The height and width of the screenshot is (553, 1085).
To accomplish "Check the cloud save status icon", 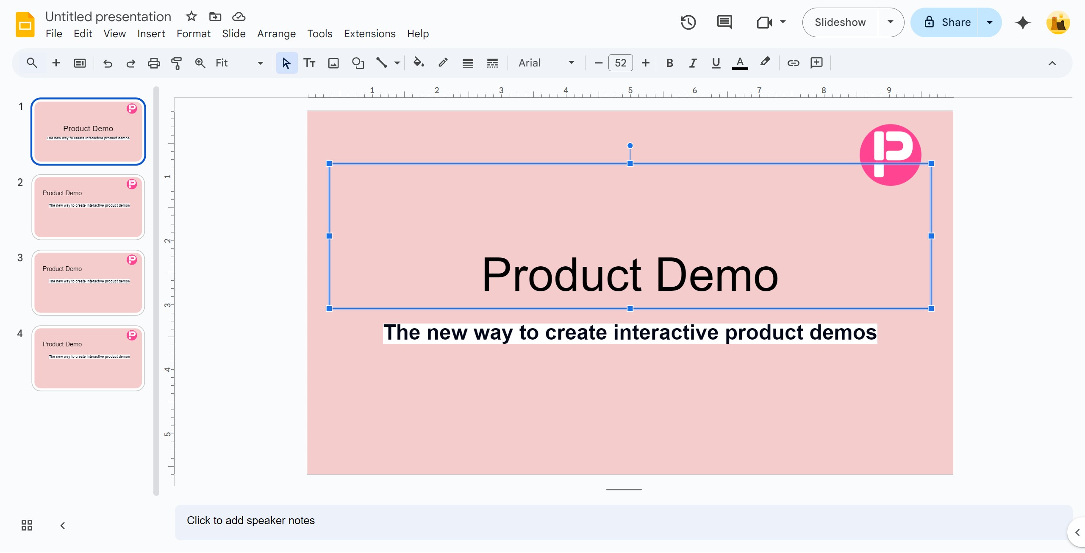I will pos(239,17).
